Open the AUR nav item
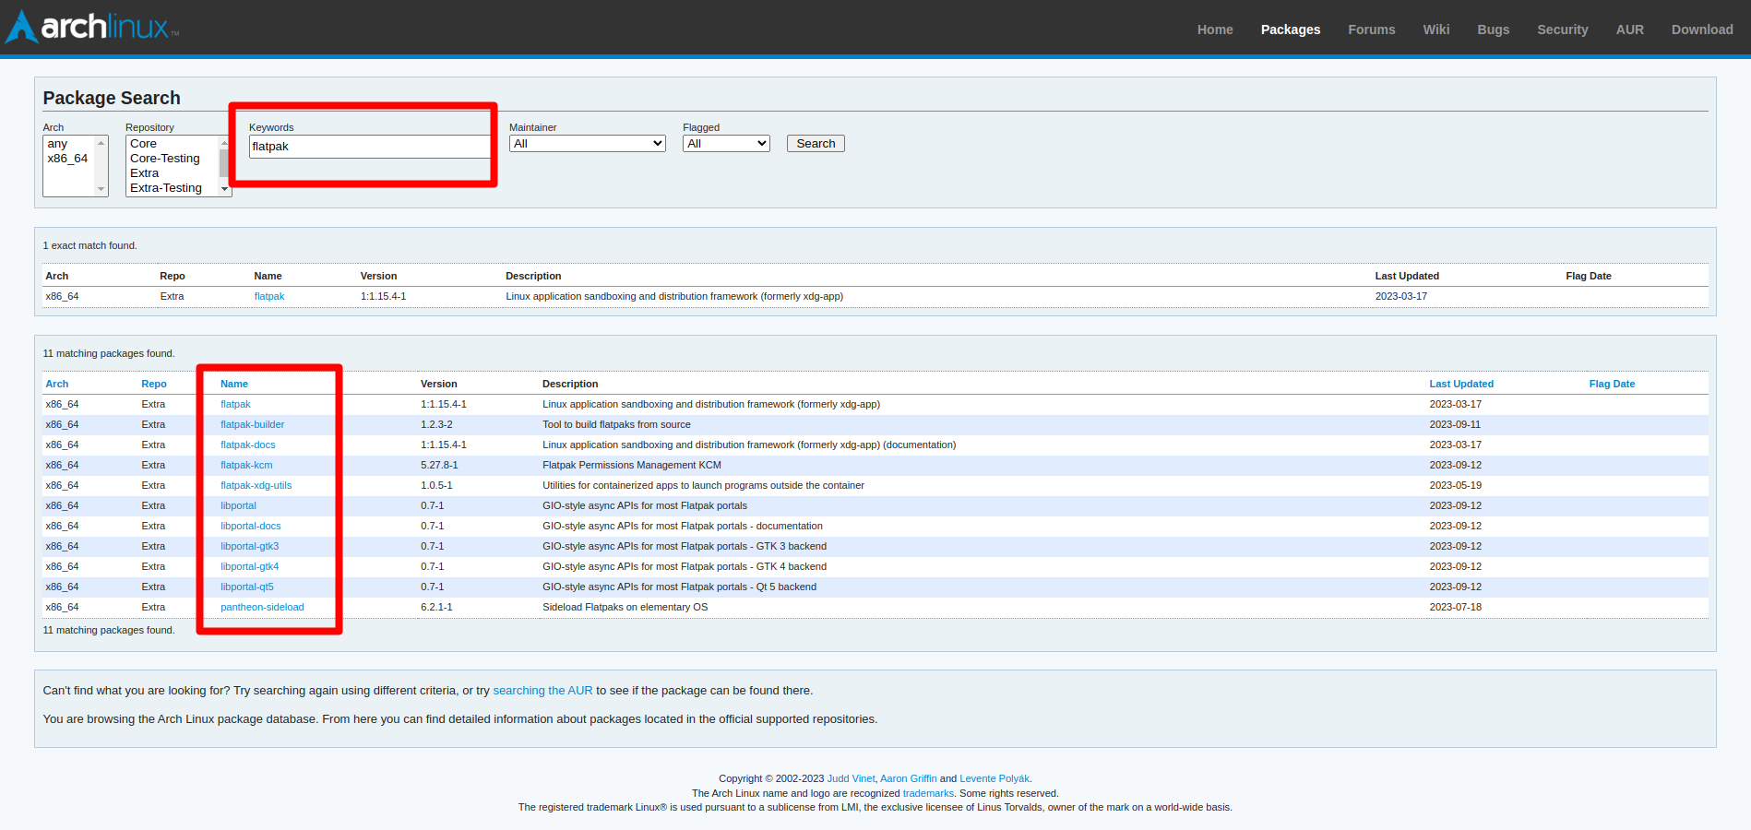The width and height of the screenshot is (1751, 830). tap(1630, 30)
